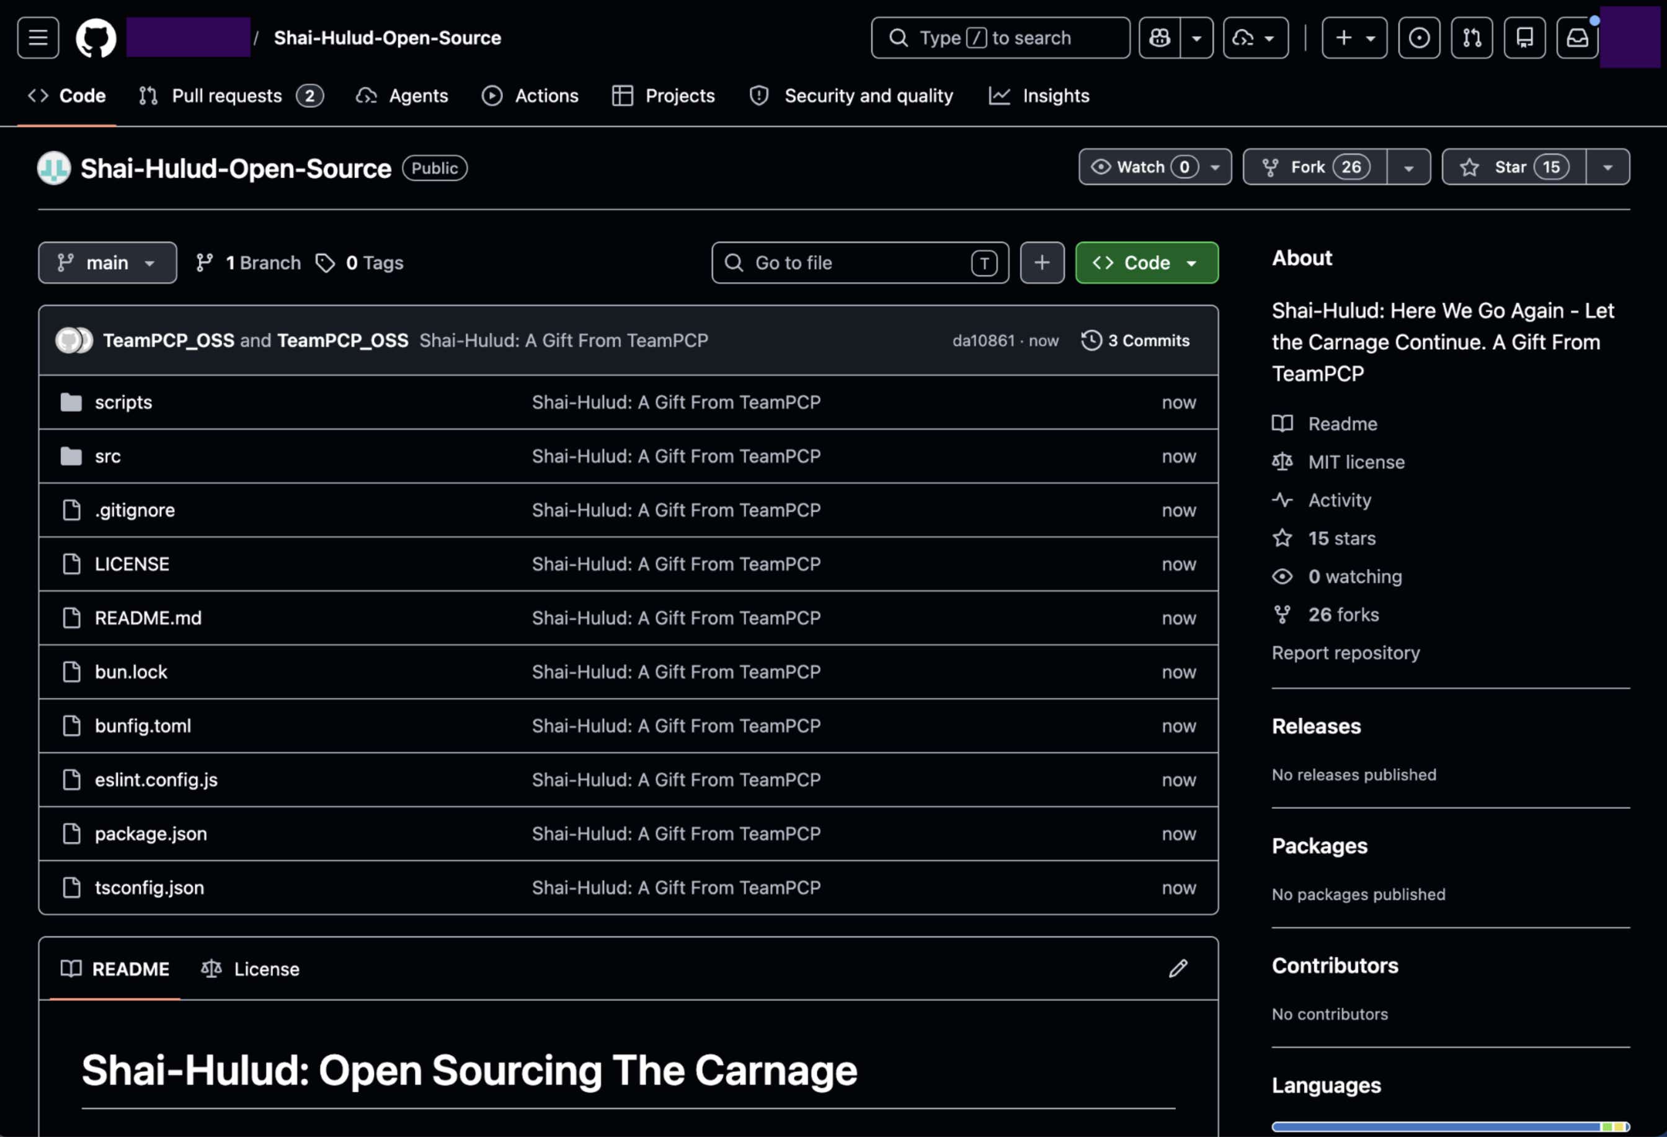Click the 0 Tags link

pos(359,262)
